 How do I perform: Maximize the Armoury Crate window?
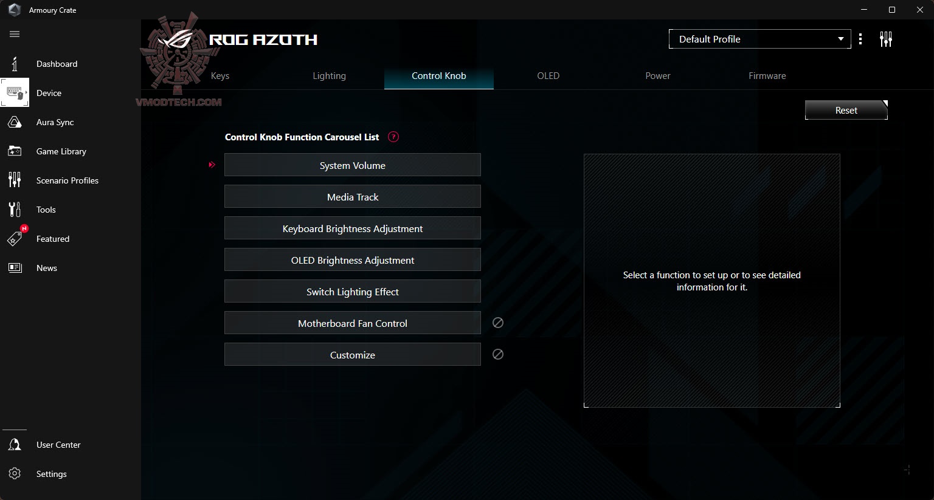pos(892,10)
